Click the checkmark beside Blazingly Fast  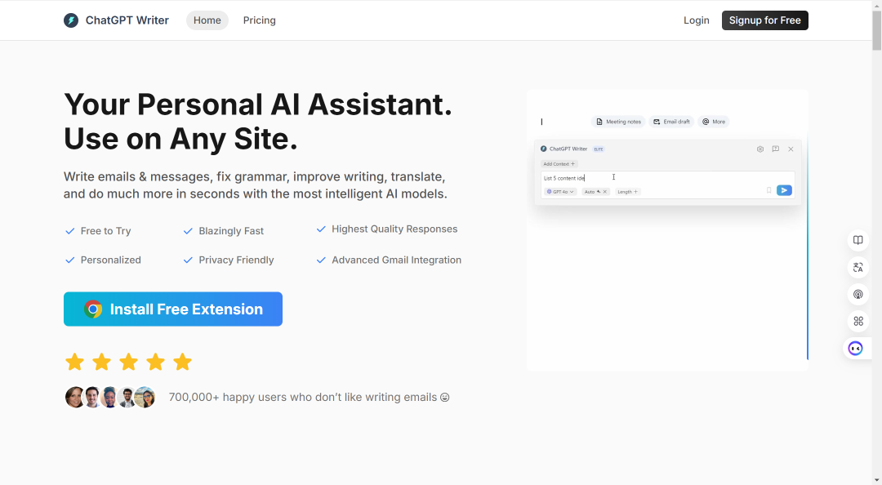pyautogui.click(x=188, y=231)
